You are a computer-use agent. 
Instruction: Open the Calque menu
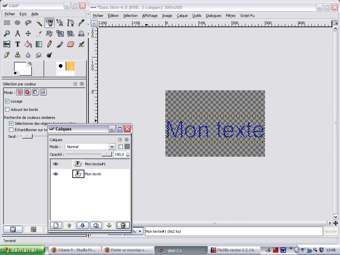182,16
